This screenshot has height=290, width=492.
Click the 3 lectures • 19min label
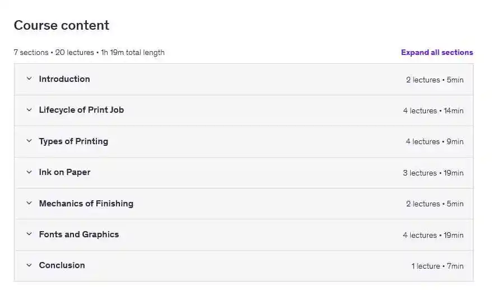[x=433, y=173]
